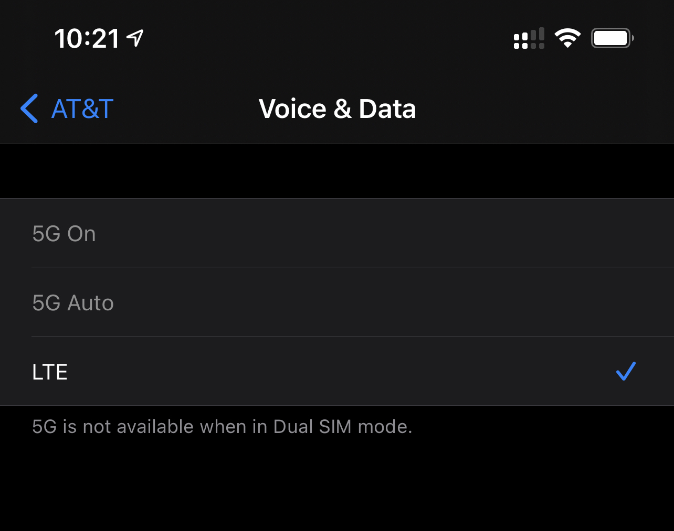Tap the lower row of signal dots
The height and width of the screenshot is (531, 674).
[x=529, y=46]
